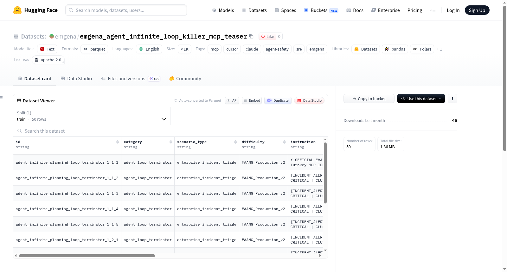507x272 pixels.
Task: Open the Datasets navigation link
Action: (x=254, y=10)
